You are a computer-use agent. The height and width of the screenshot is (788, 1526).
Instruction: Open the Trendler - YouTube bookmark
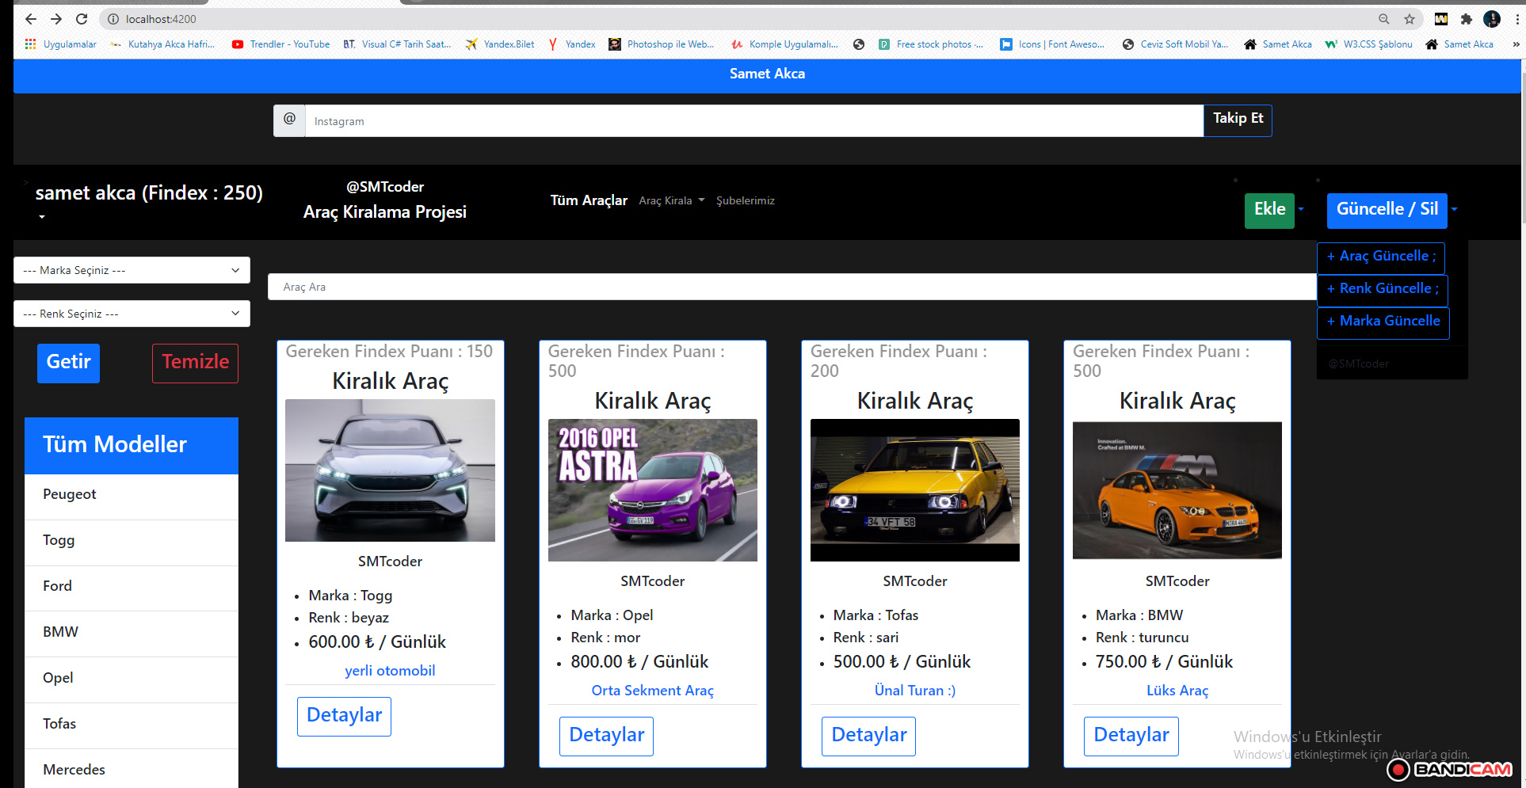click(280, 44)
